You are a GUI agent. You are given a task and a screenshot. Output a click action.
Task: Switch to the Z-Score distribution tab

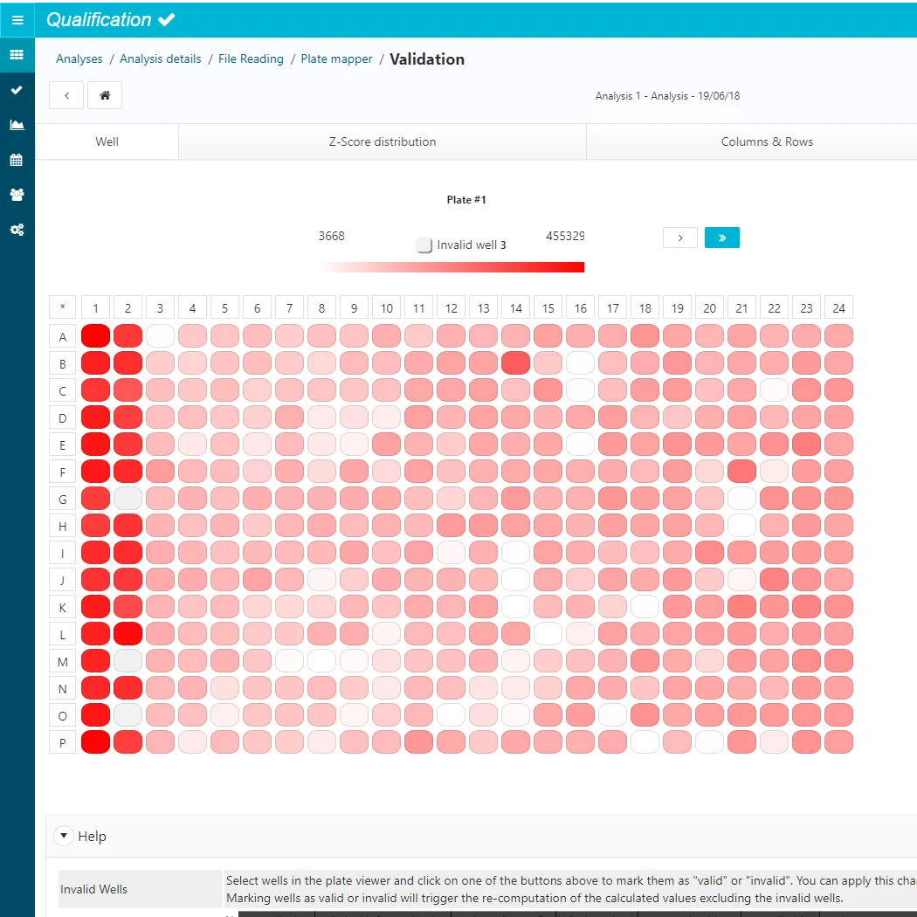[x=382, y=141]
